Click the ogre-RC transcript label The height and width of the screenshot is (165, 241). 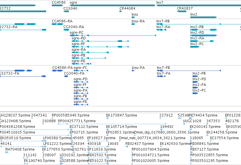coord(76,33)
